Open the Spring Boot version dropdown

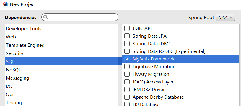click(x=225, y=17)
